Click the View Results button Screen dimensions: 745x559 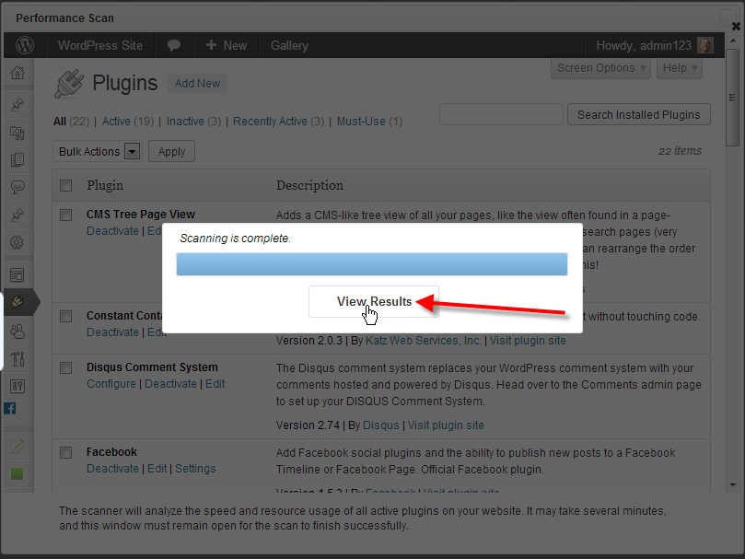(x=373, y=301)
